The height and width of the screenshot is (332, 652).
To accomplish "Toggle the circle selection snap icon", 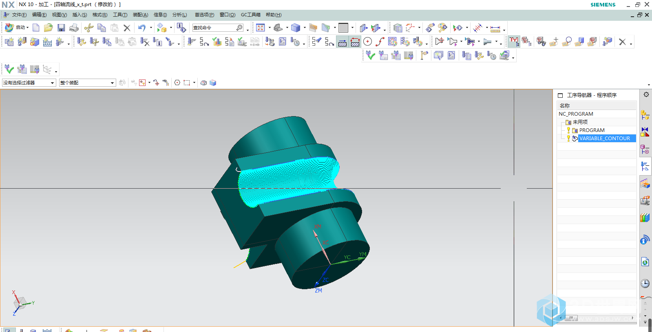I will pyautogui.click(x=177, y=83).
